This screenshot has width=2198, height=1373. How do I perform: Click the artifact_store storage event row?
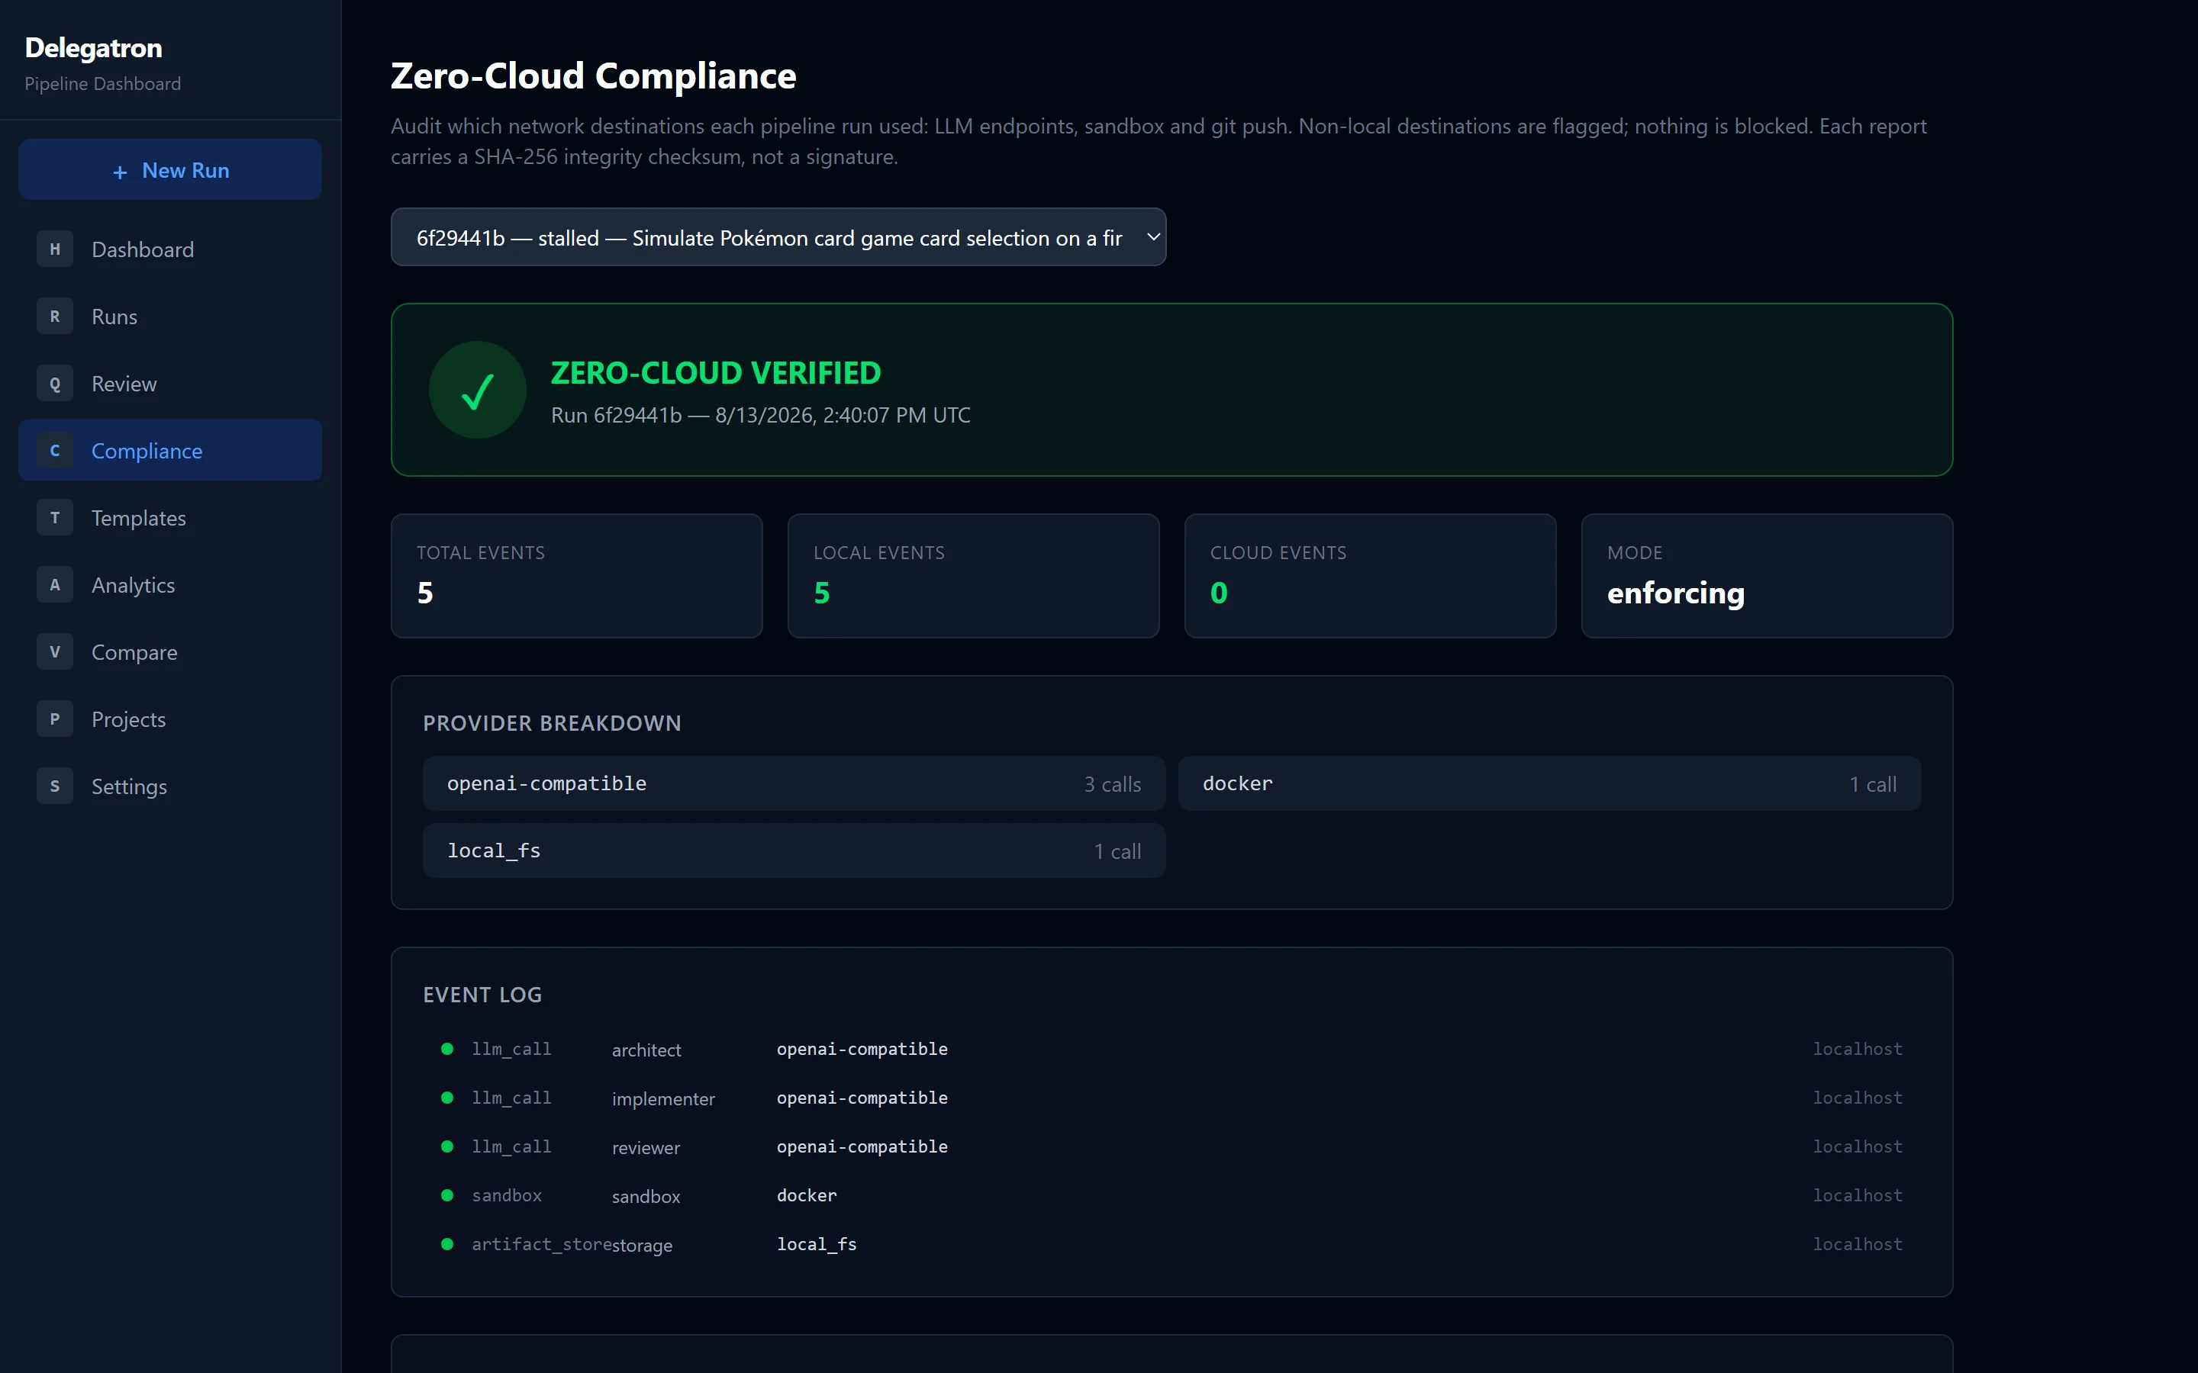(1172, 1245)
